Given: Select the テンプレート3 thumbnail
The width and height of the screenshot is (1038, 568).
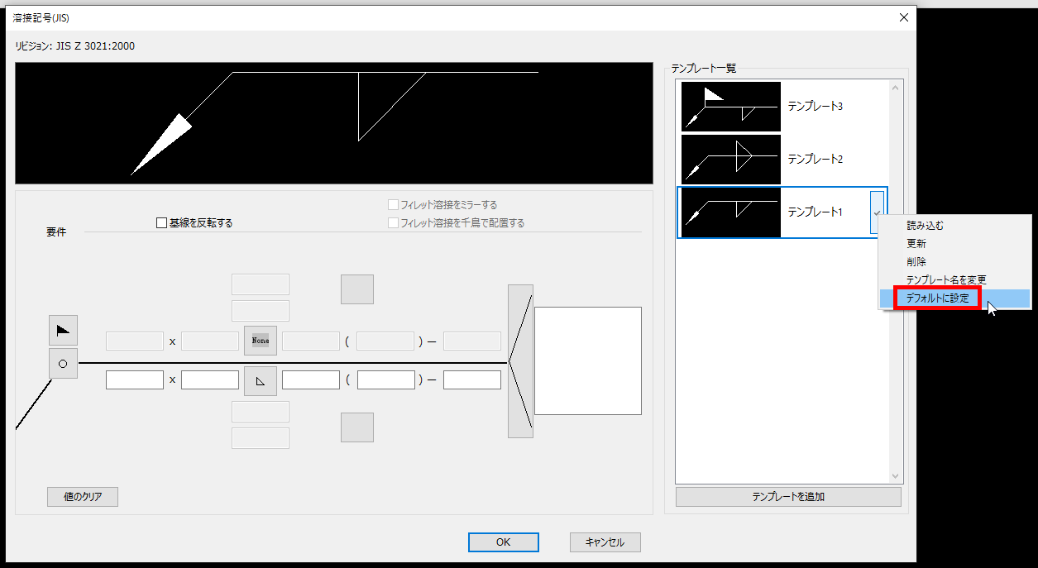Looking at the screenshot, I should click(x=730, y=107).
